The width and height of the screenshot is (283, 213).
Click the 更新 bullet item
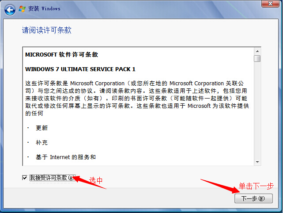click(x=42, y=128)
